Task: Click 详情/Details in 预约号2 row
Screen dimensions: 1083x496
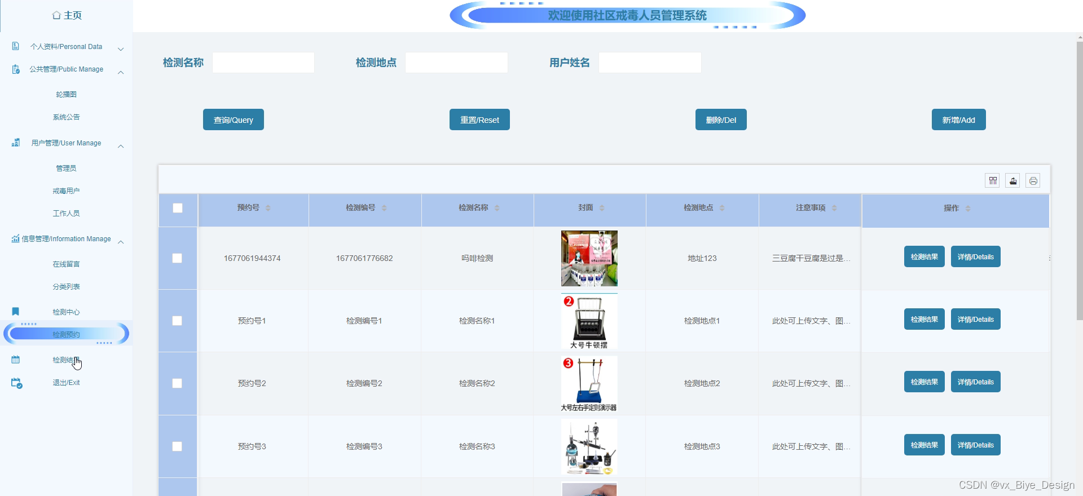Action: (976, 382)
